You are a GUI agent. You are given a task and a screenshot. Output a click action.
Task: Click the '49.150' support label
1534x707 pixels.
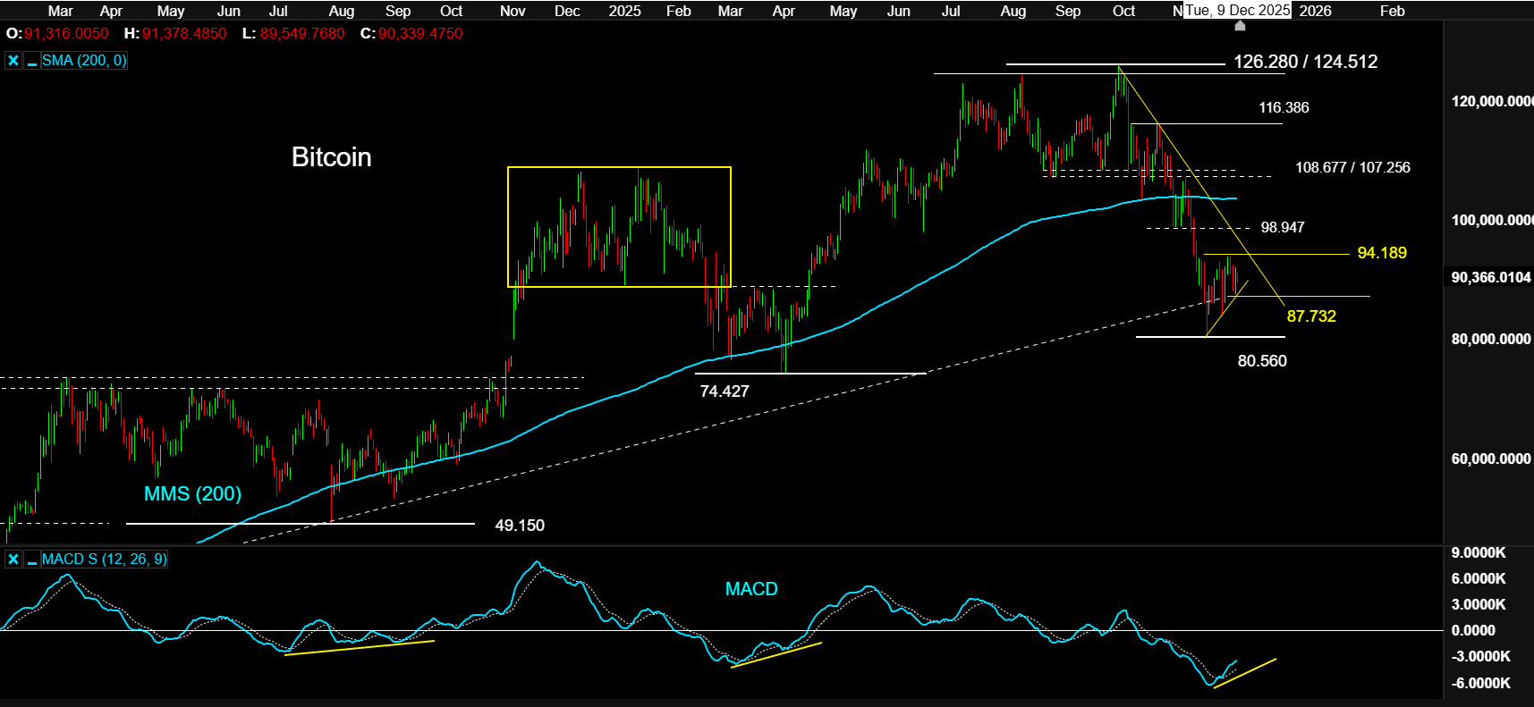tap(520, 526)
